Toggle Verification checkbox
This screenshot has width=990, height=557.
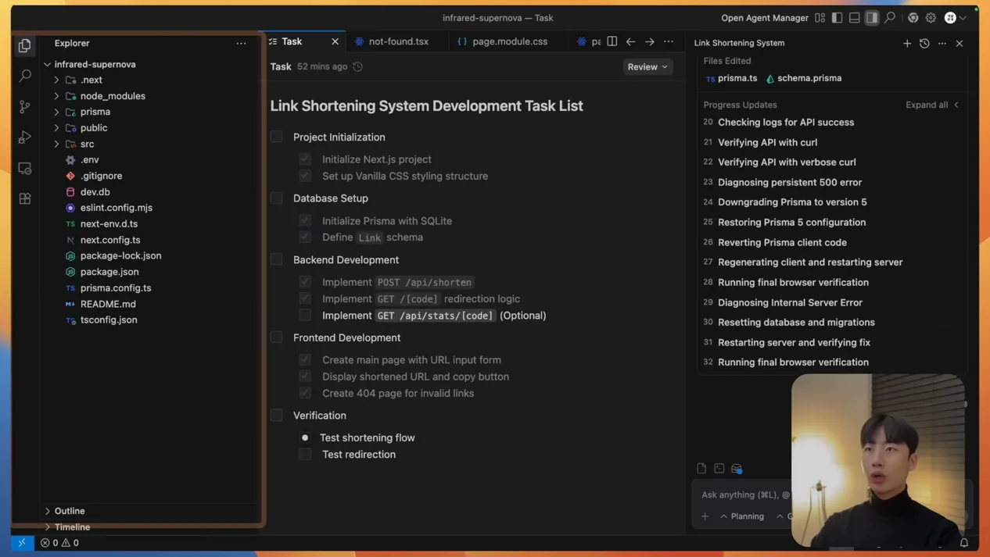pyautogui.click(x=277, y=415)
